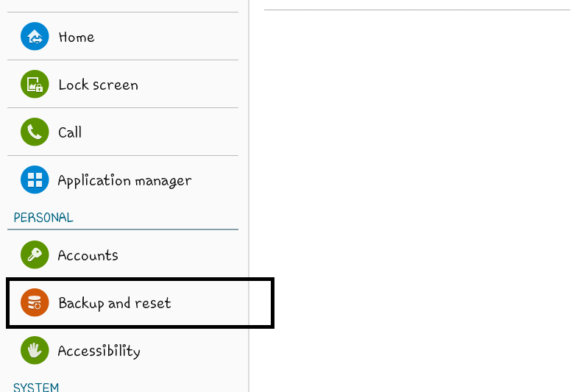Click the blue line under PERSONAL header
The image size is (585, 392).
[x=123, y=229]
